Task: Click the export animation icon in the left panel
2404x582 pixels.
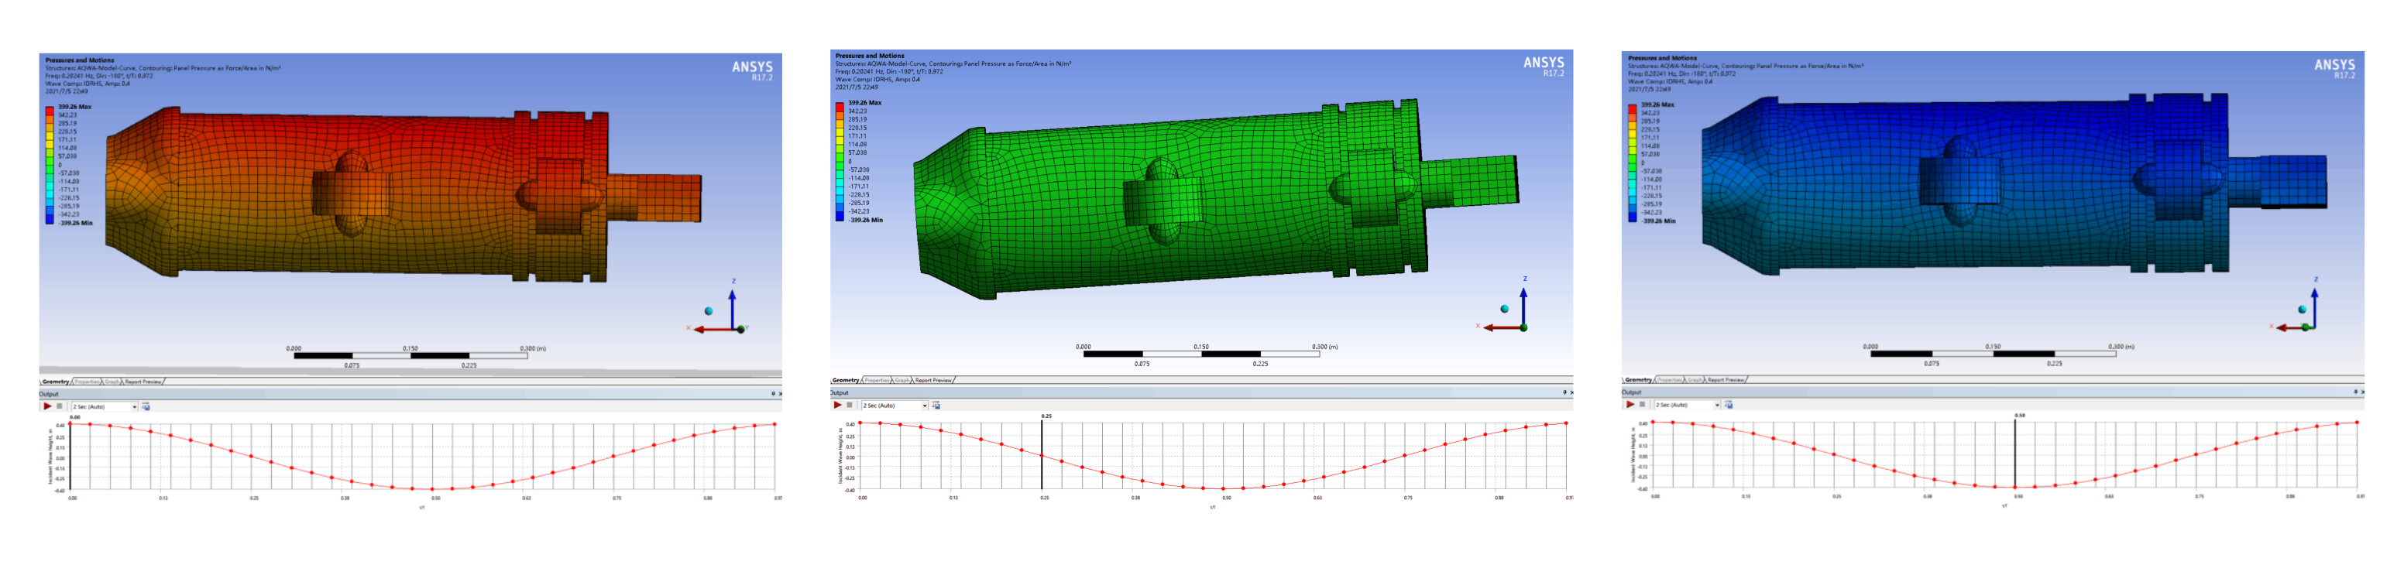Action: coord(146,406)
